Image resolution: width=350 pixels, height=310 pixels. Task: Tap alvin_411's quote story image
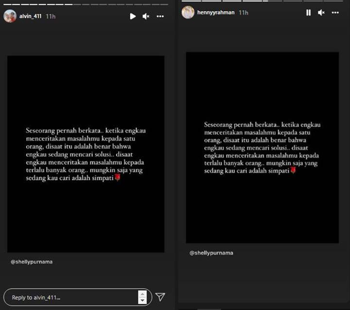click(x=86, y=154)
